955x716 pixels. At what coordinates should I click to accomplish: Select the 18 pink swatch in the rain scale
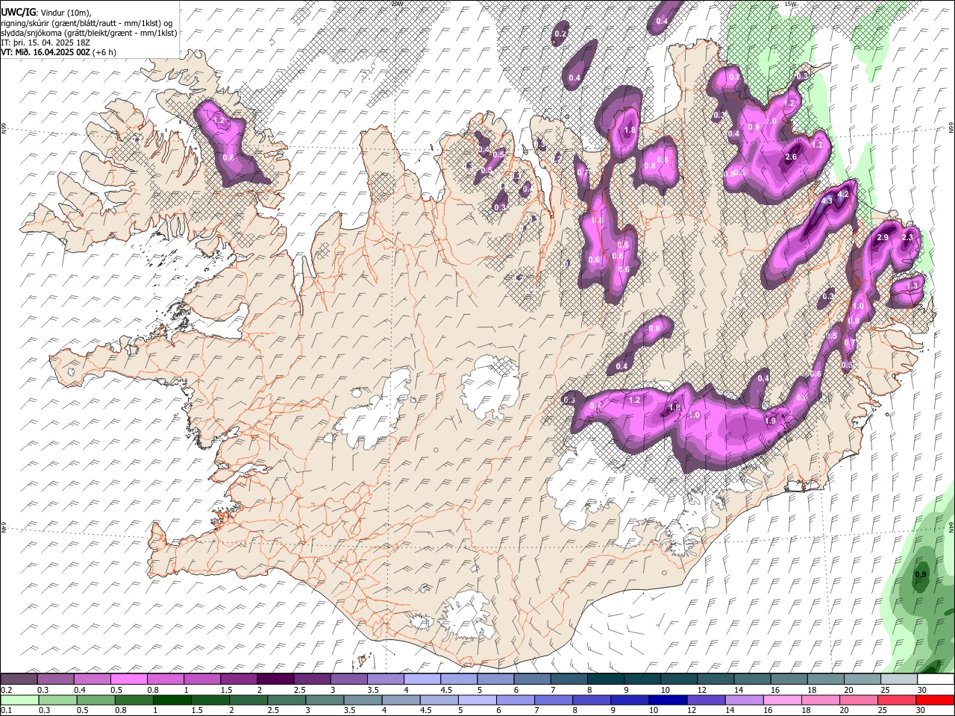coord(821,700)
